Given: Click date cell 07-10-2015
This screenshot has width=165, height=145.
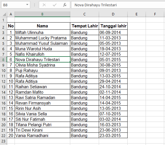Looking at the screenshot, I should (x=113, y=114).
